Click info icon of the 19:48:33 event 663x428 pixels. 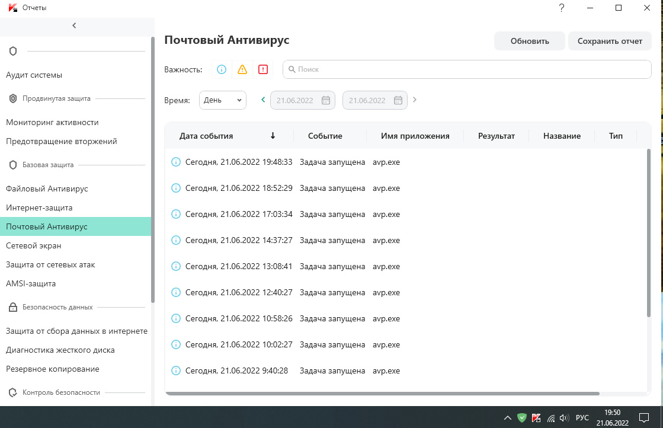coord(176,162)
